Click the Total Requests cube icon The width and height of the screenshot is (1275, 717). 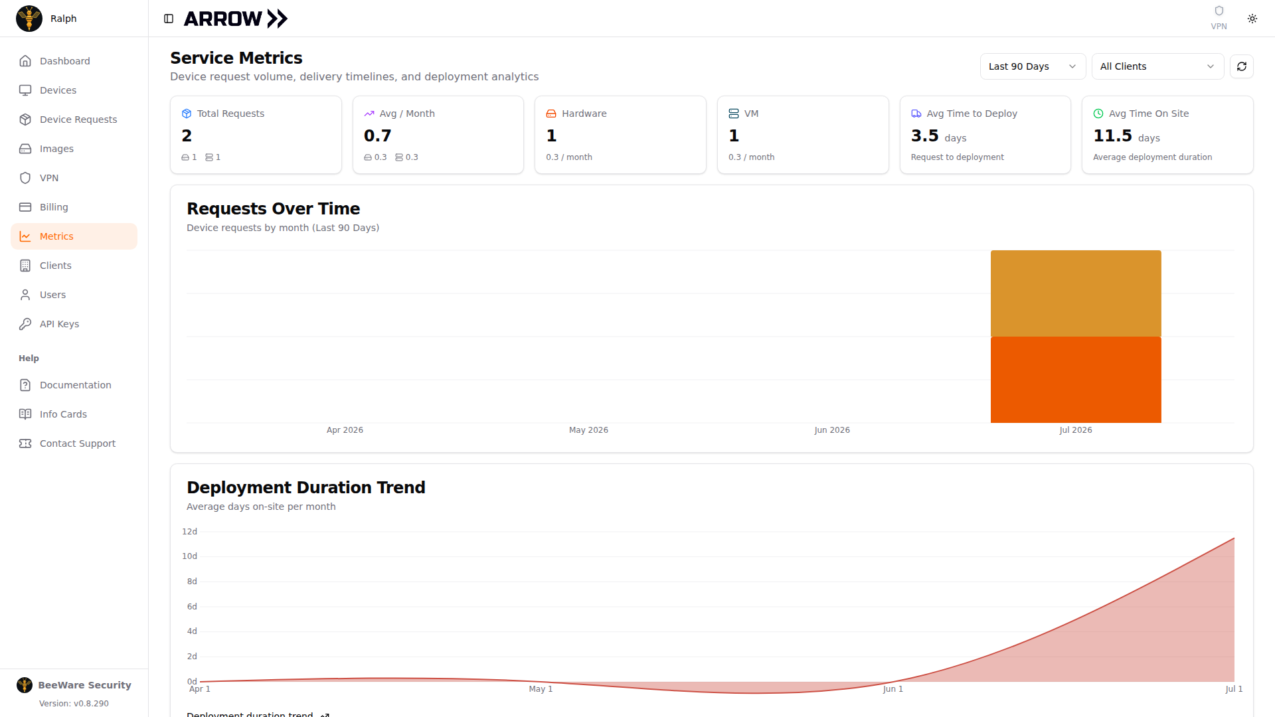click(x=187, y=114)
